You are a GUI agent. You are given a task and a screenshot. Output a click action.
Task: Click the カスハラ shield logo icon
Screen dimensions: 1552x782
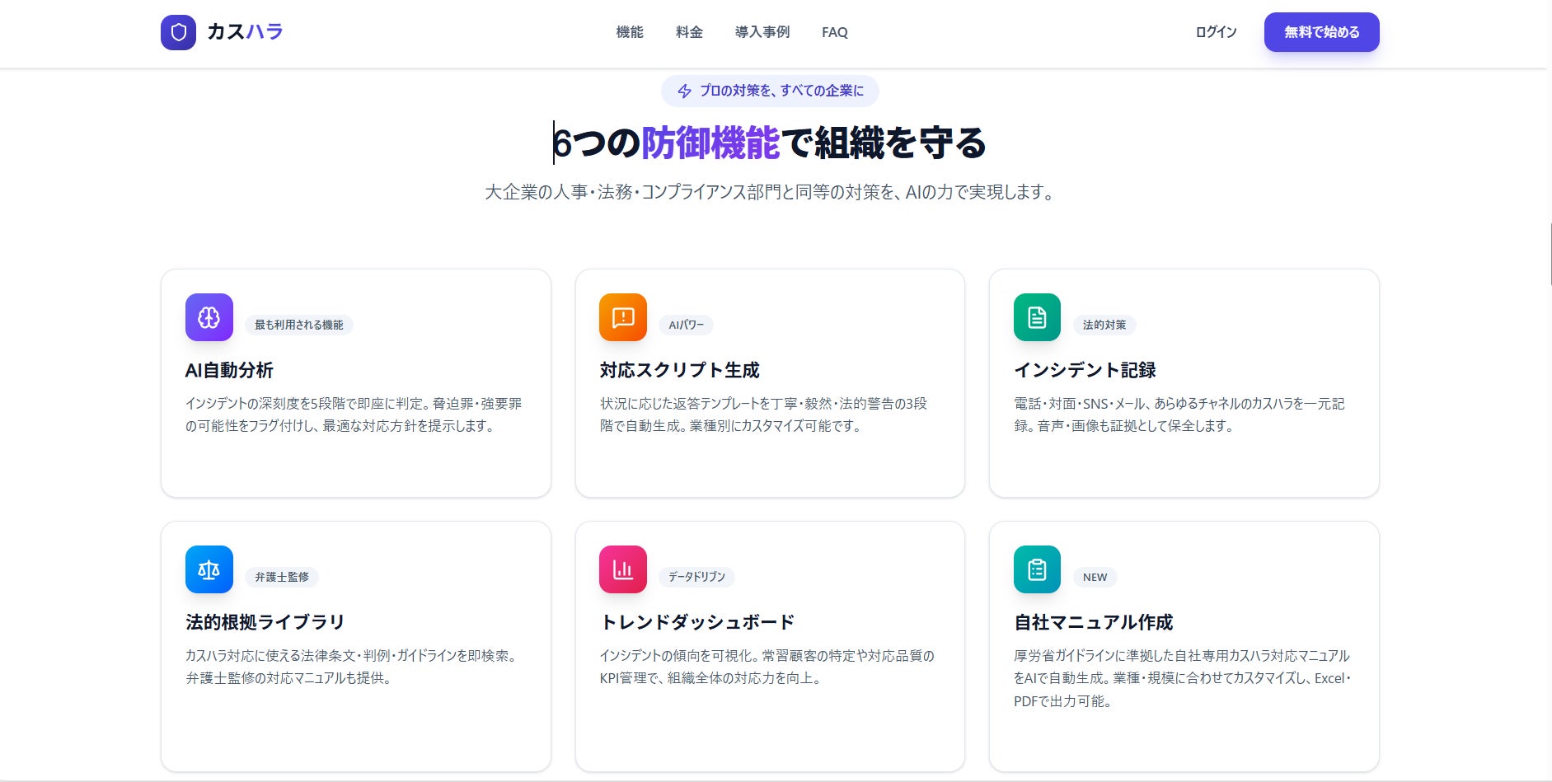click(178, 33)
